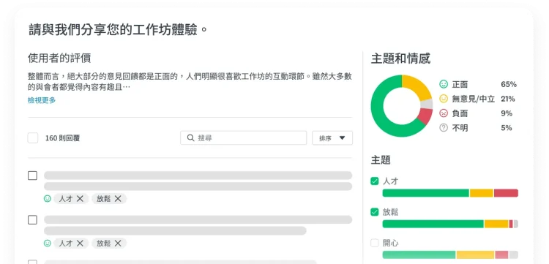Click green portion of 開心 theme bar

[x=419, y=254]
